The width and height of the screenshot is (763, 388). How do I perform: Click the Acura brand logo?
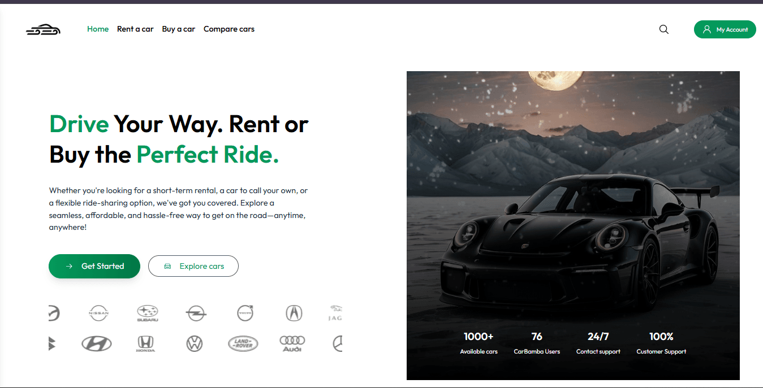[x=294, y=312]
